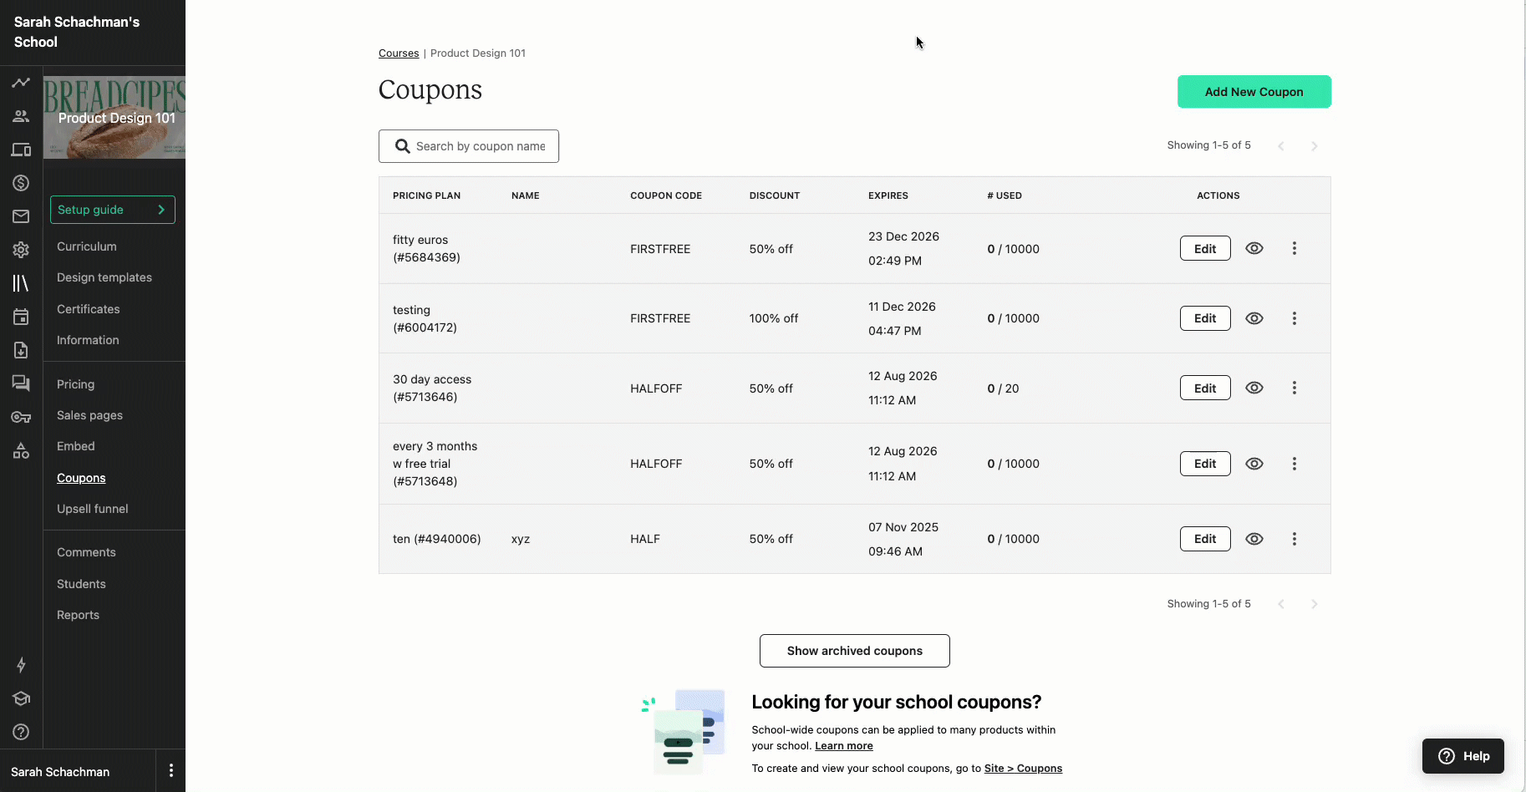Open the Users sidebar icon
Image resolution: width=1526 pixels, height=792 pixels.
click(21, 116)
